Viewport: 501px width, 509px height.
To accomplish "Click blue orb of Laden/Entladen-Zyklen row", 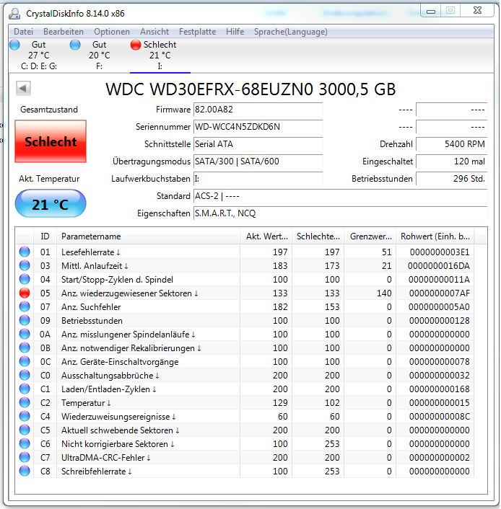I will click(x=25, y=389).
